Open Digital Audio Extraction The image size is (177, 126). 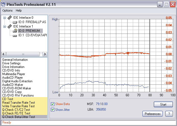point(17,81)
